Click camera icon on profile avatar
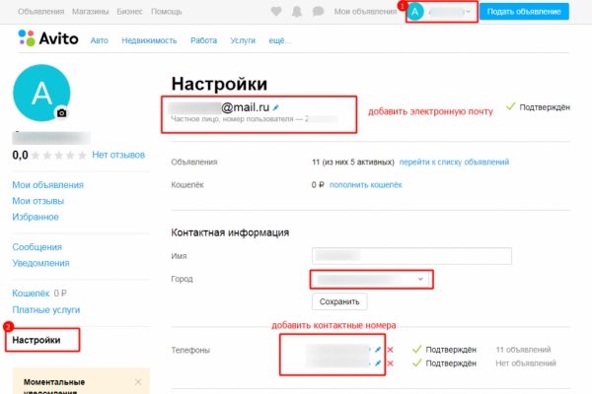Viewport: 592px width, 394px height. 61,113
